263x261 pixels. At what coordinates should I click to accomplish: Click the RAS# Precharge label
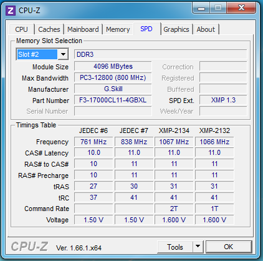[44, 175]
